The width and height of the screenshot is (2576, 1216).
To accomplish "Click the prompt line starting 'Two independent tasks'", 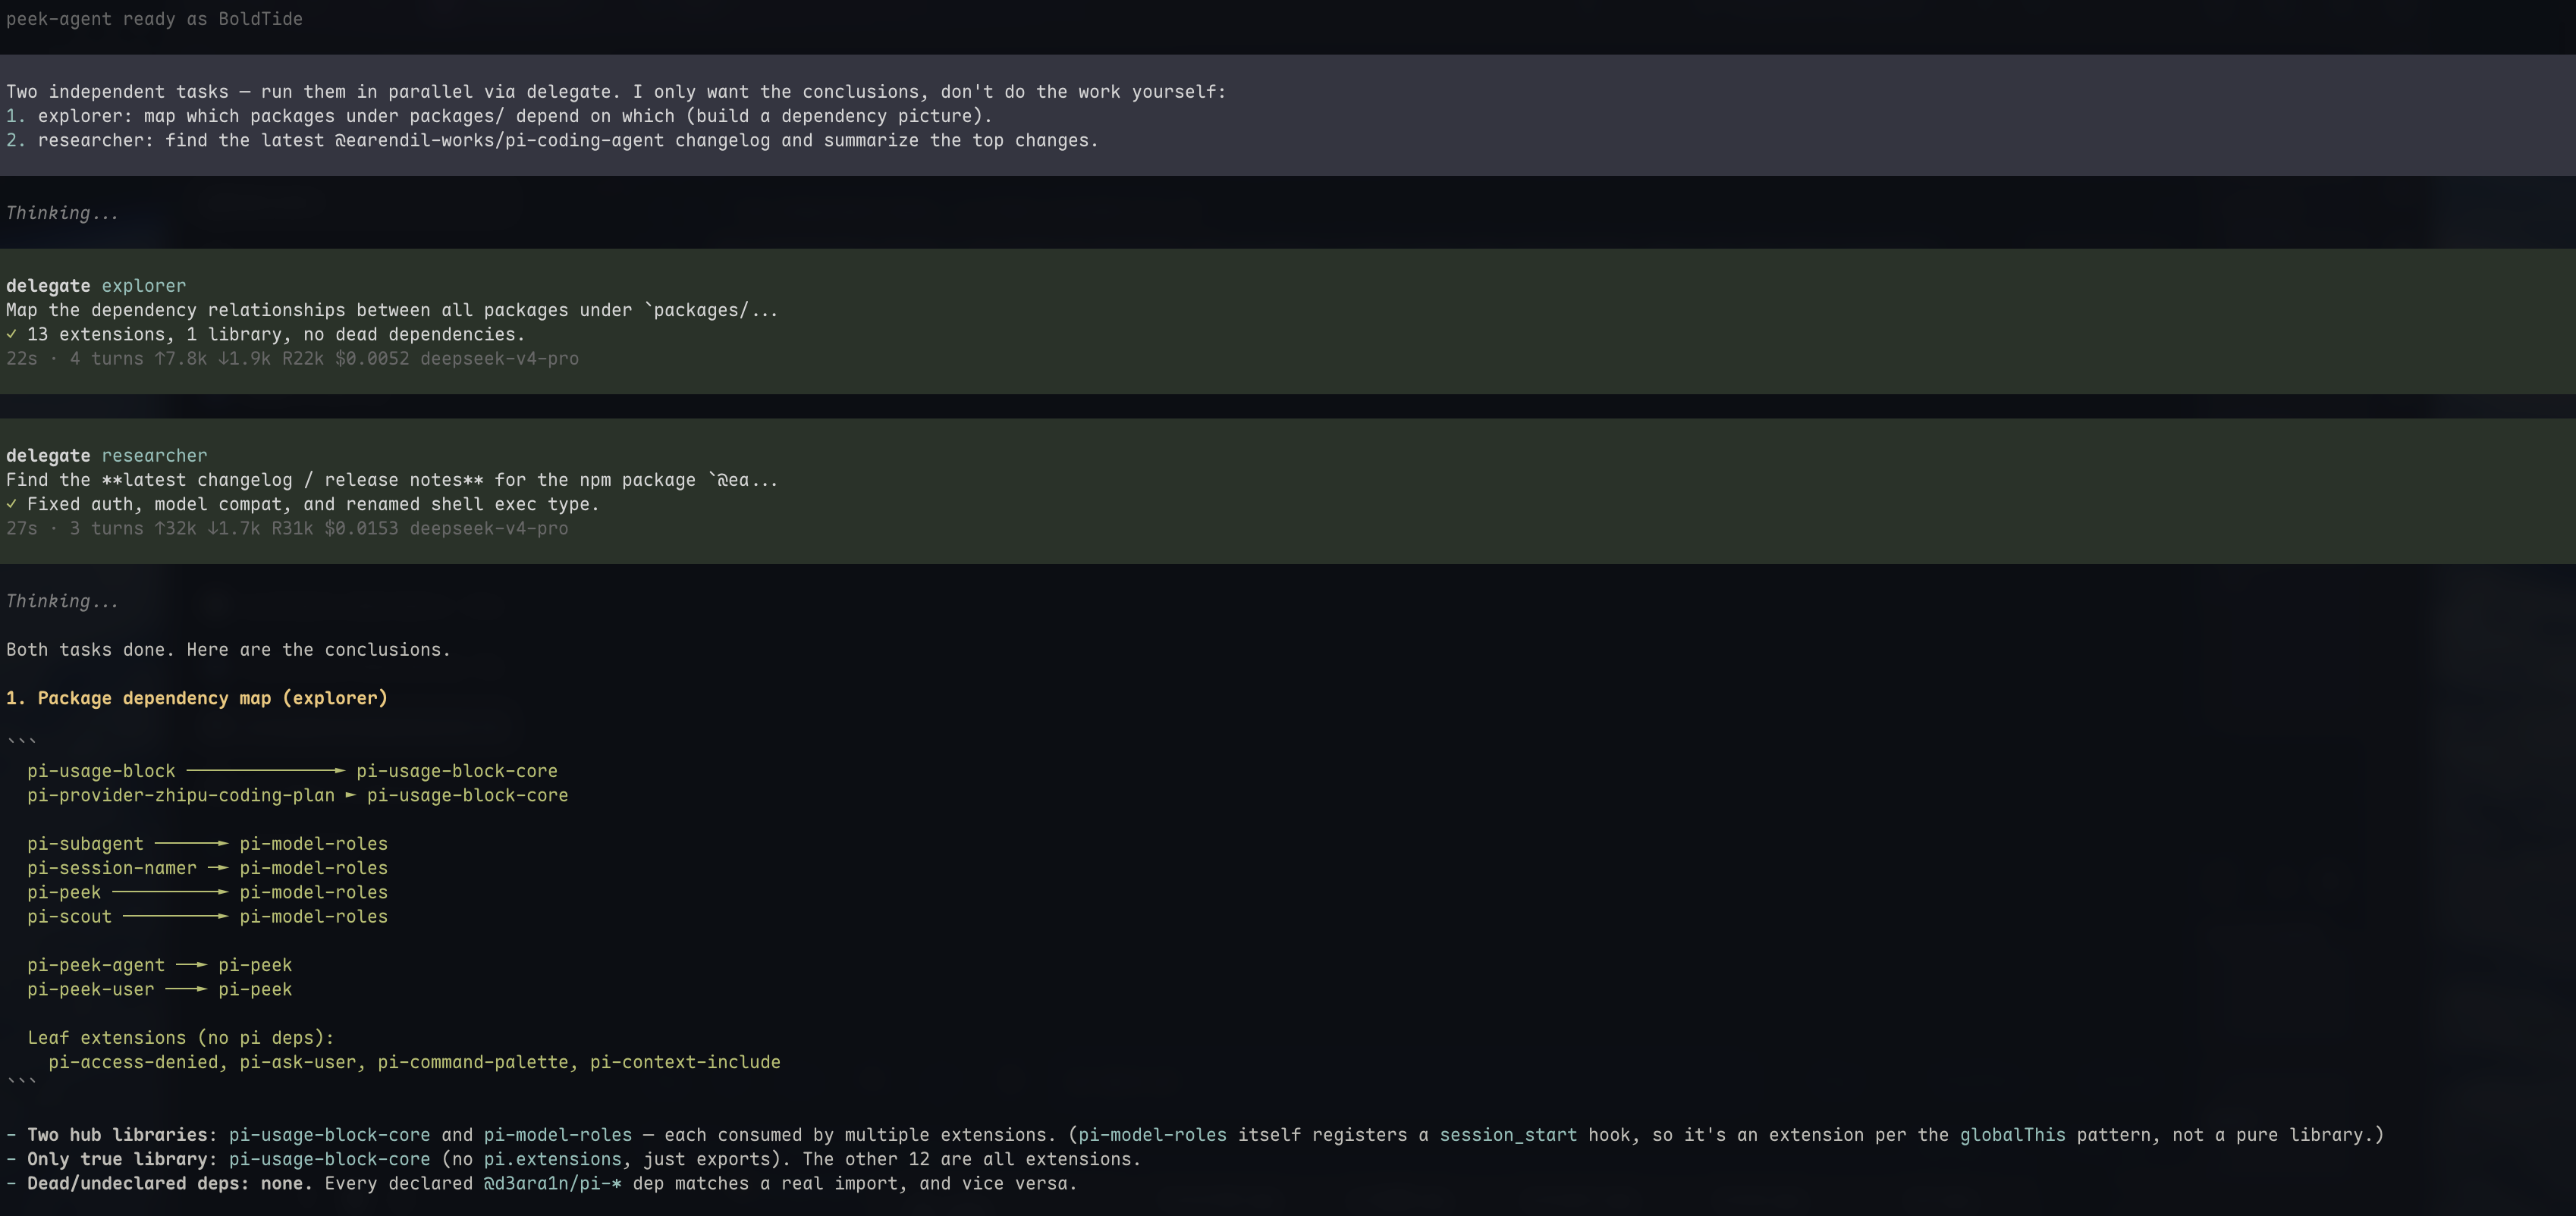I will 616,92.
